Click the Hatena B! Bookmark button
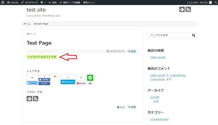Viewport: 218px width, 125px height. click(68, 82)
